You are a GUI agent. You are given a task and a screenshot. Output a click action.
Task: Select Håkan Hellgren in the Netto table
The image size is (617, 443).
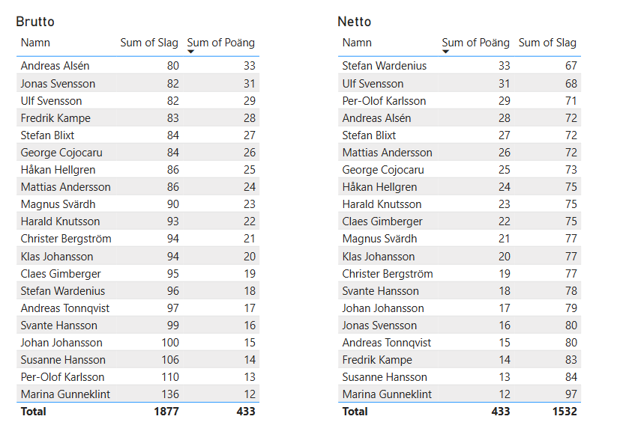379,187
